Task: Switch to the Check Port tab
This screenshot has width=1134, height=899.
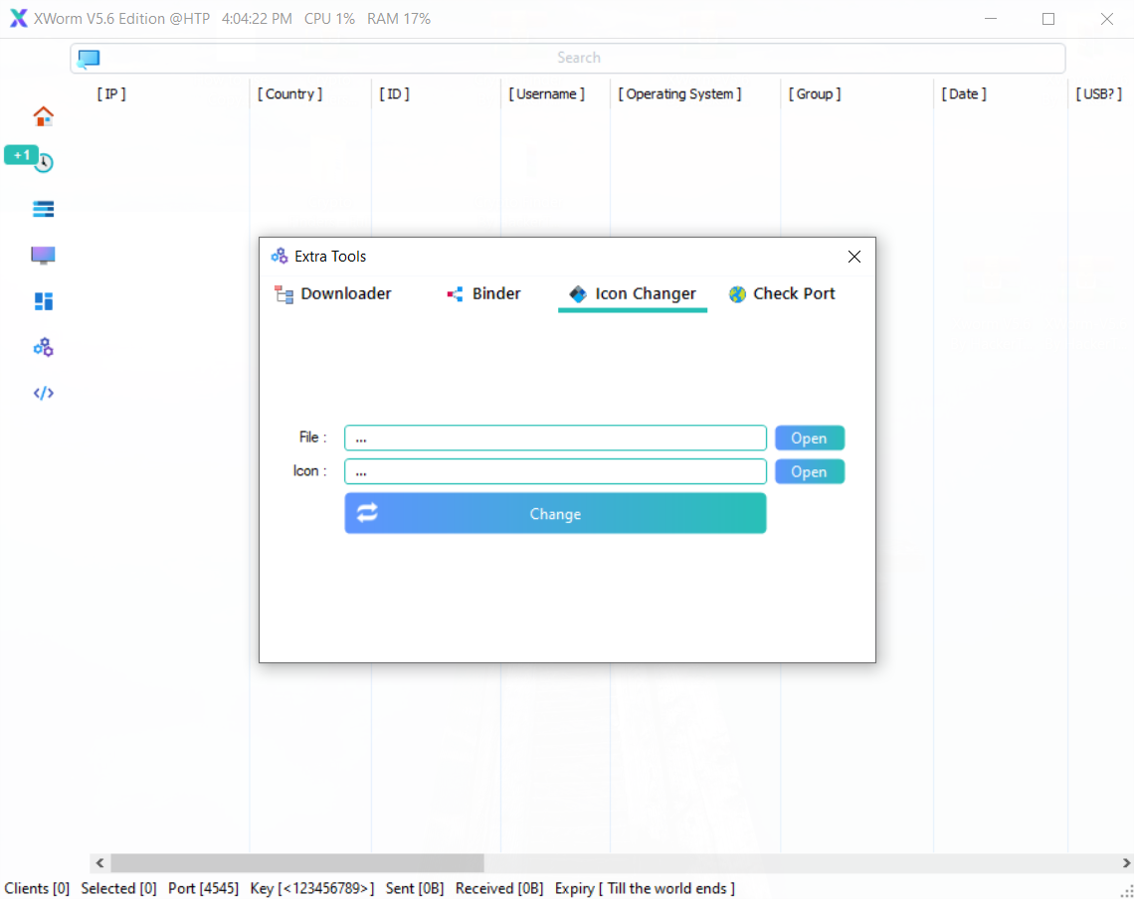Action: click(782, 293)
